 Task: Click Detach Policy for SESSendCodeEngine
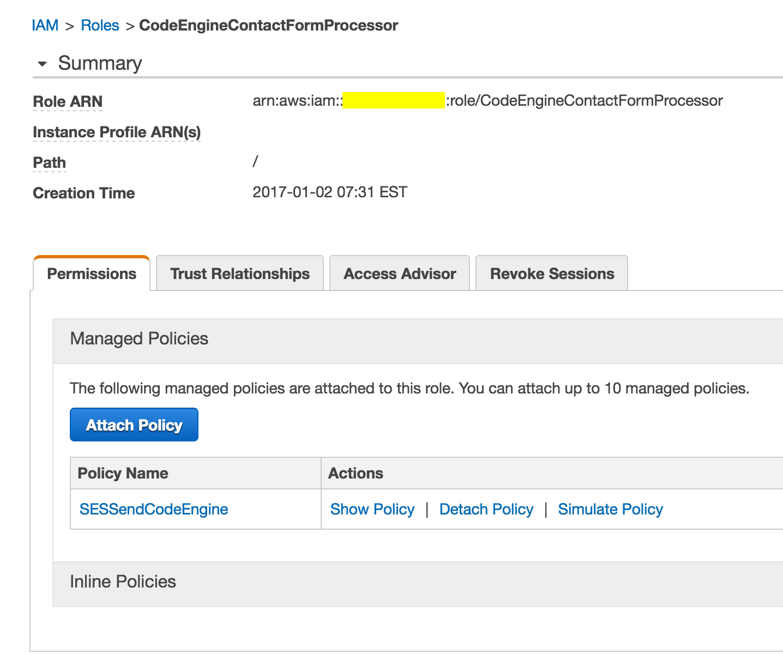[486, 509]
